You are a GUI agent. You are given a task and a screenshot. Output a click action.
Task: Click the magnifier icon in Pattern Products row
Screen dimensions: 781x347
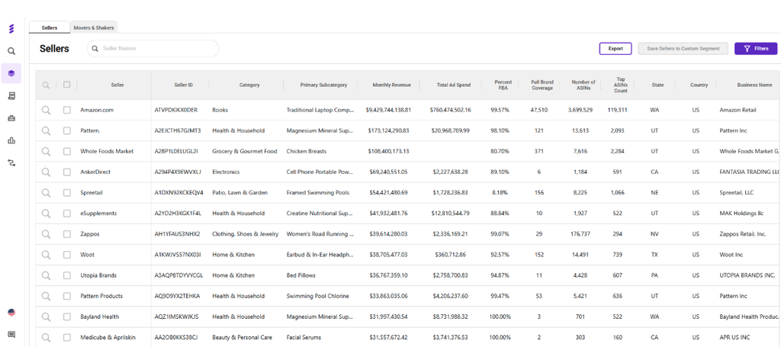[46, 296]
